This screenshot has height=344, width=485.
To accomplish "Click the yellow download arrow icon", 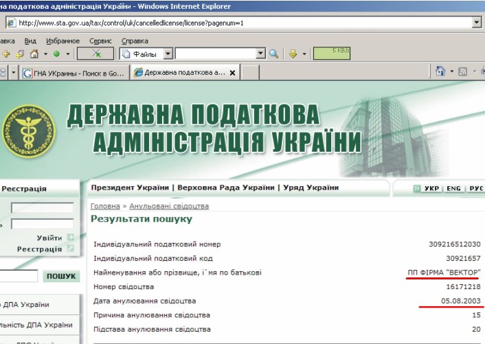I will (x=293, y=54).
